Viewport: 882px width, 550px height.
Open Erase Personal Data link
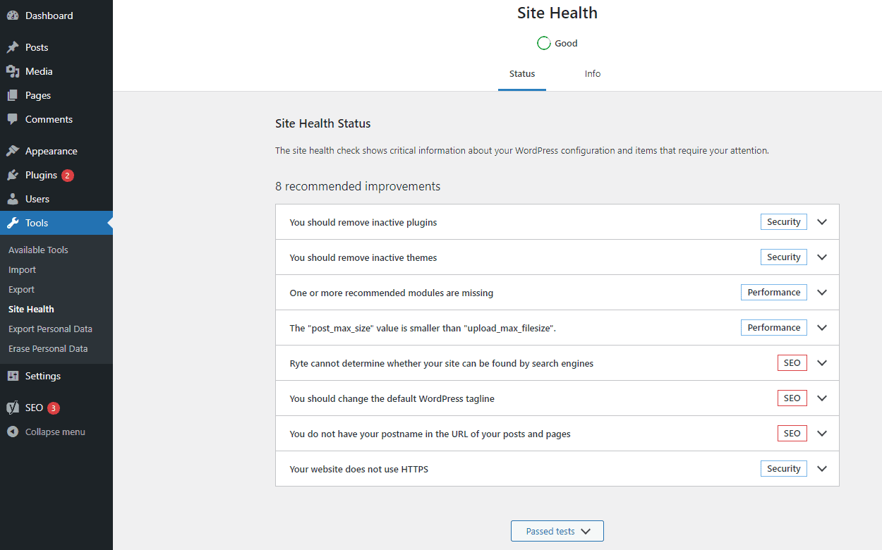tap(48, 348)
